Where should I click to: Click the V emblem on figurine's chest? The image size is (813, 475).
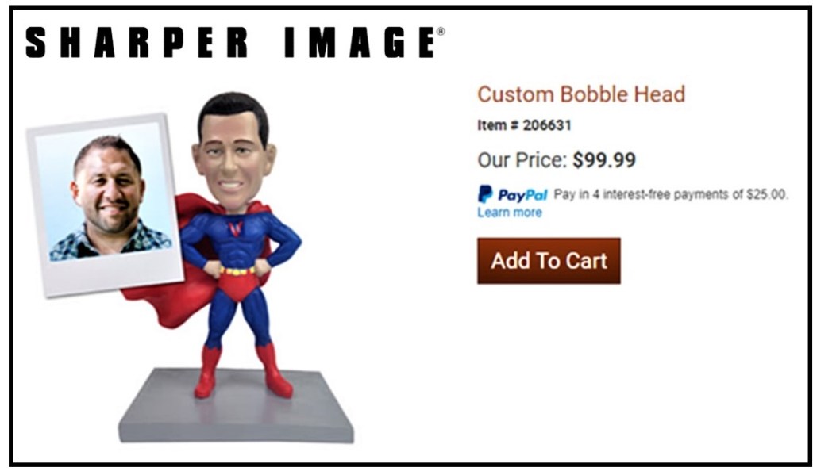point(235,228)
